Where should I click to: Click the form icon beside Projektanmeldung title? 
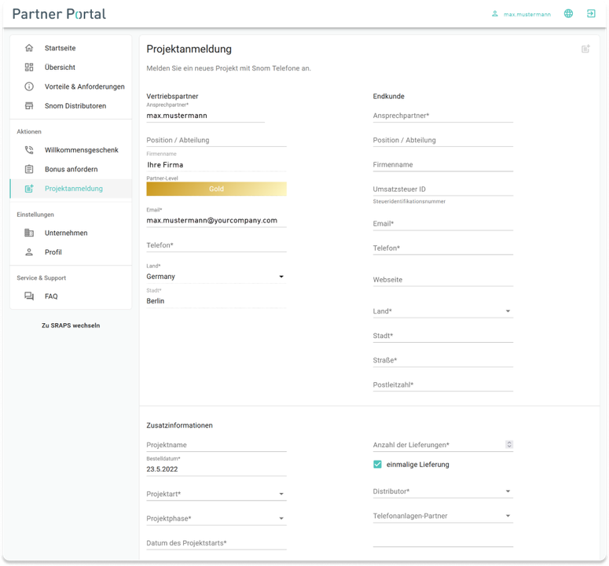tap(585, 49)
